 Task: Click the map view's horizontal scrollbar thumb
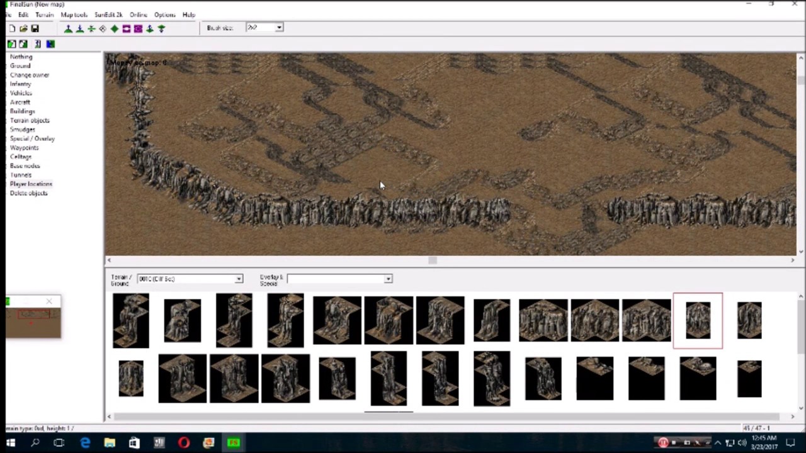[x=432, y=260]
